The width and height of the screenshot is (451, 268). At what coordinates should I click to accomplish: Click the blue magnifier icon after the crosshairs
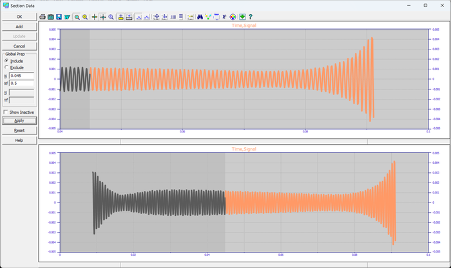111,17
